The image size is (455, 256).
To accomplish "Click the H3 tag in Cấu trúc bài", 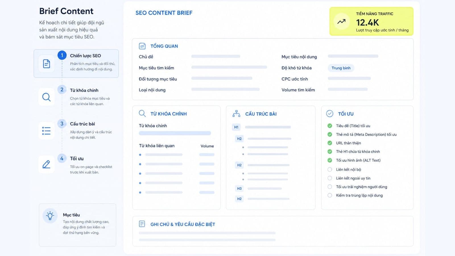I will click(239, 189).
